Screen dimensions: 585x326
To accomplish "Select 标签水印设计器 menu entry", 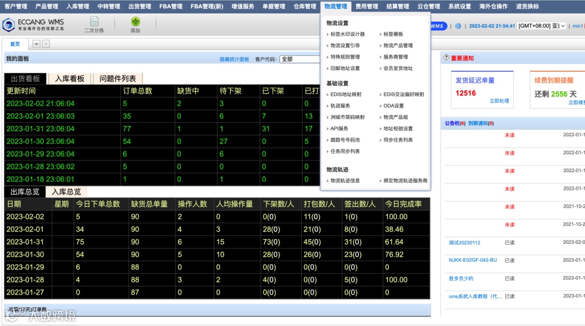I will tap(347, 34).
